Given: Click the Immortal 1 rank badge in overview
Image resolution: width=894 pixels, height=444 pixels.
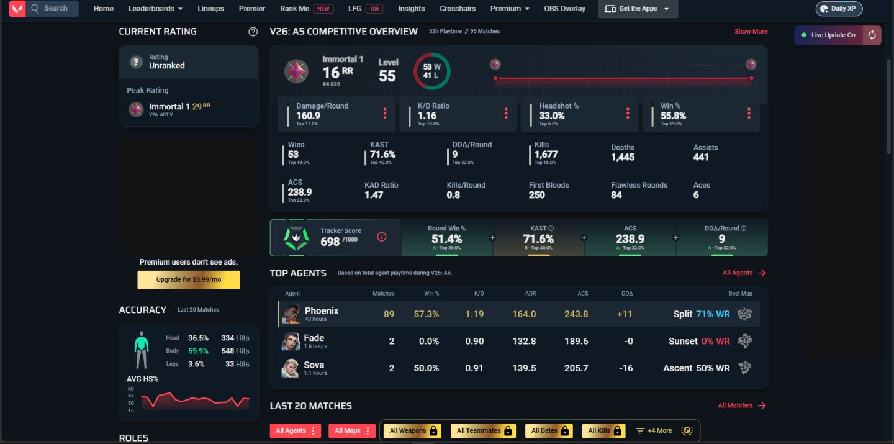Looking at the screenshot, I should 296,72.
